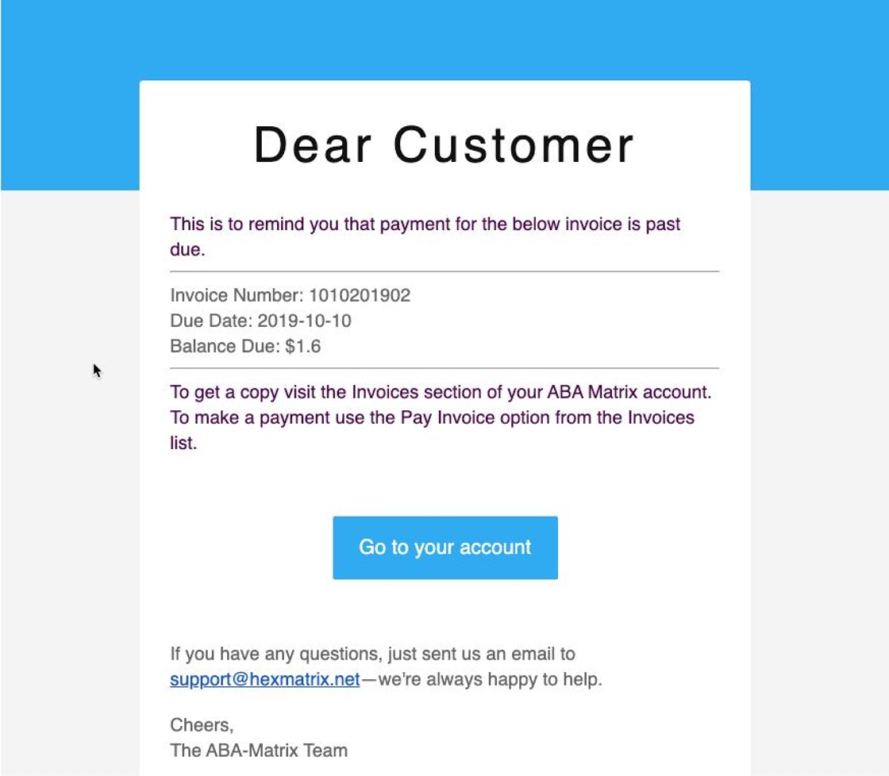Click The ABA-Matrix Team signature
The image size is (889, 776).
pyautogui.click(x=259, y=751)
